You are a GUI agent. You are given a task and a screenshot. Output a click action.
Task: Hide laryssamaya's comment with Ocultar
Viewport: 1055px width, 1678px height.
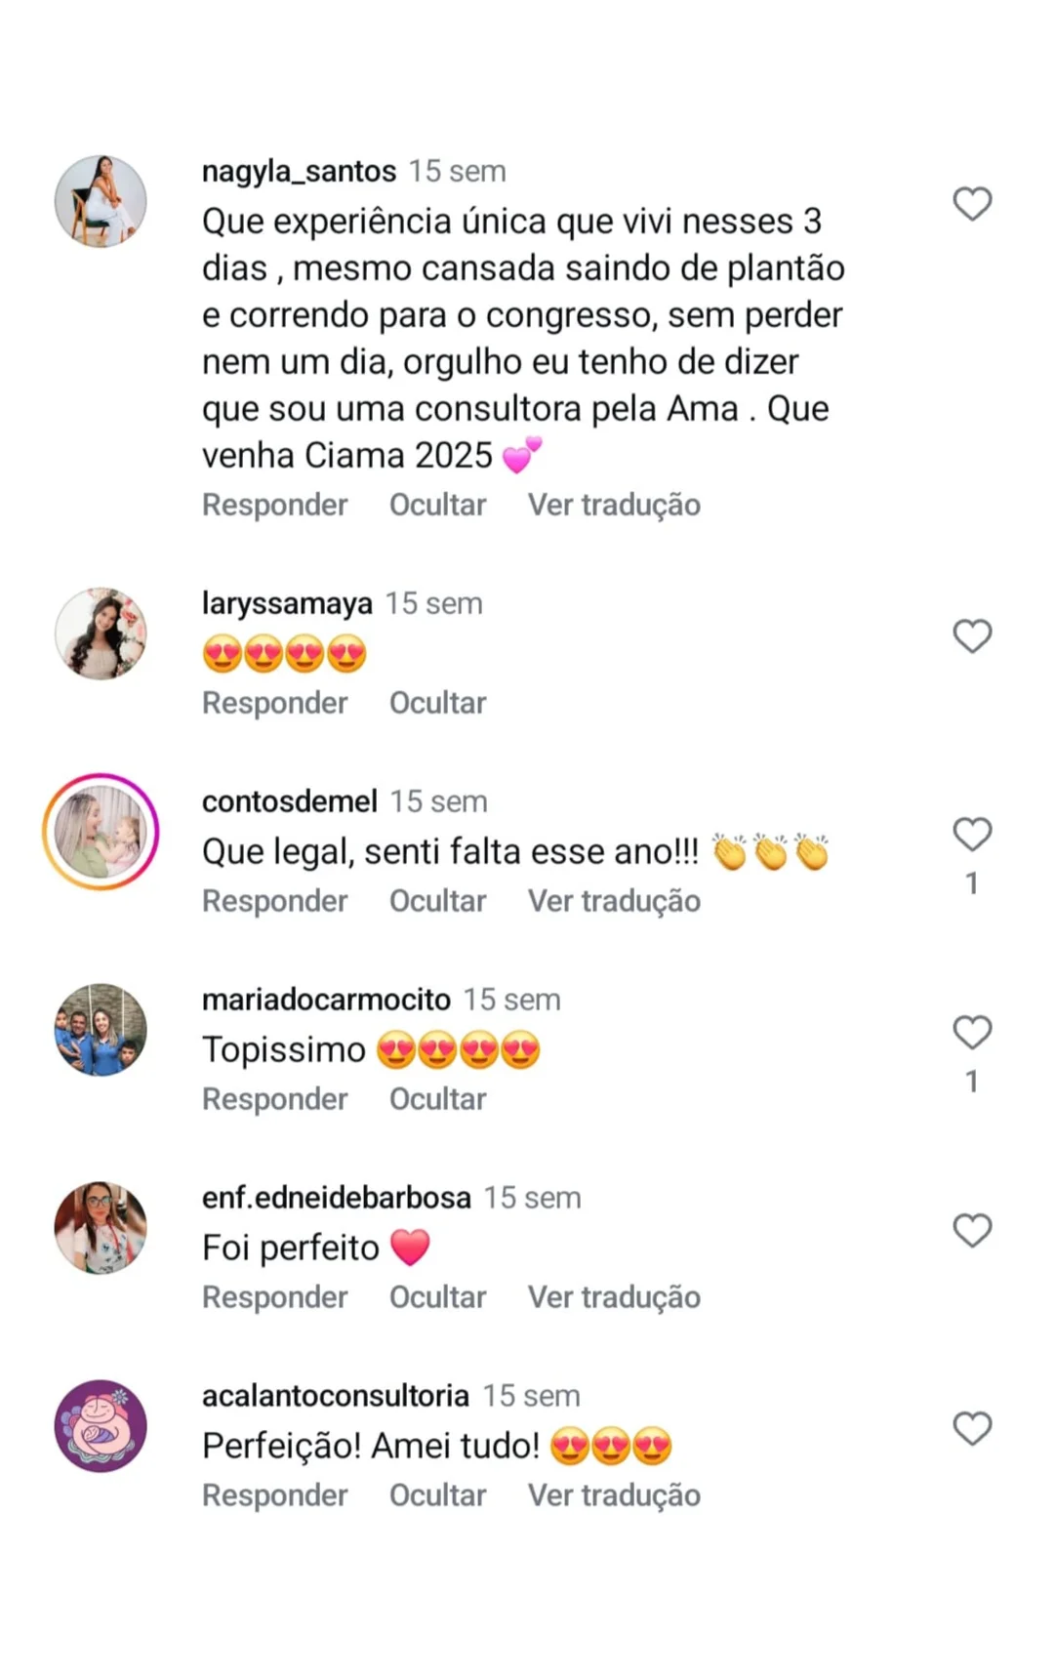click(437, 703)
